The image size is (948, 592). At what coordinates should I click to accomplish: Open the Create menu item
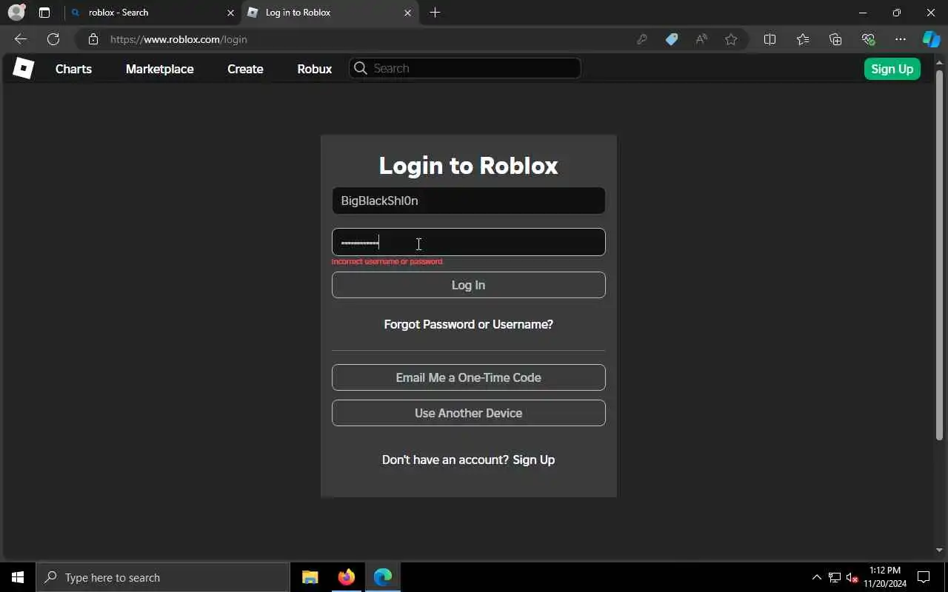(245, 69)
